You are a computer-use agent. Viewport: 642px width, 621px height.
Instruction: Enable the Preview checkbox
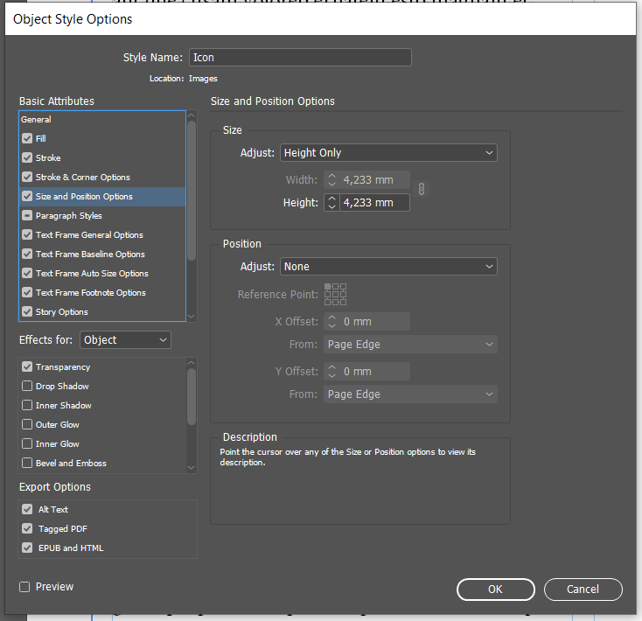(x=24, y=587)
